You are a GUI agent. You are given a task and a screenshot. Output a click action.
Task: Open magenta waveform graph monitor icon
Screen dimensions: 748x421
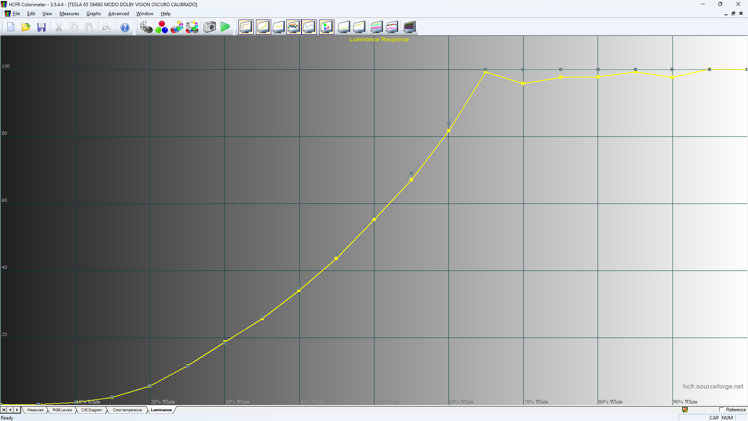(x=392, y=27)
